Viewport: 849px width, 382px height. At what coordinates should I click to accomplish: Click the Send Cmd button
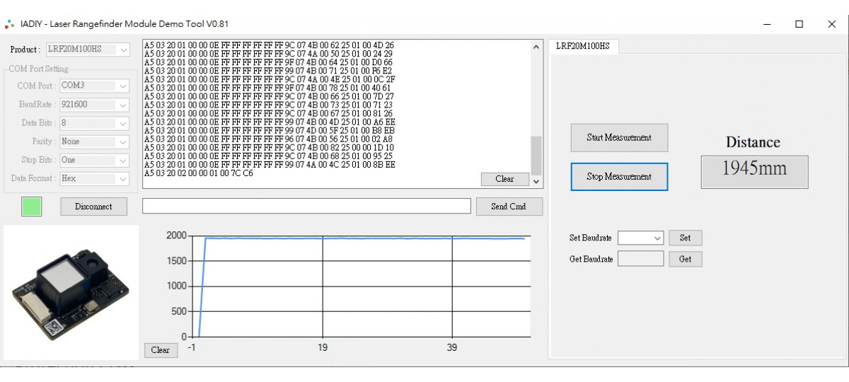click(x=508, y=207)
